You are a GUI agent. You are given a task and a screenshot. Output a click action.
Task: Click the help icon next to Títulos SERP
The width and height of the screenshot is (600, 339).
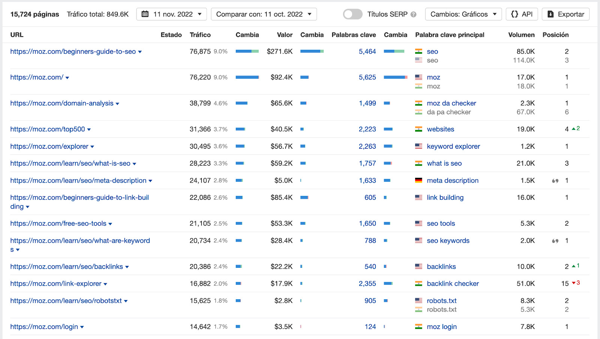[x=413, y=15]
